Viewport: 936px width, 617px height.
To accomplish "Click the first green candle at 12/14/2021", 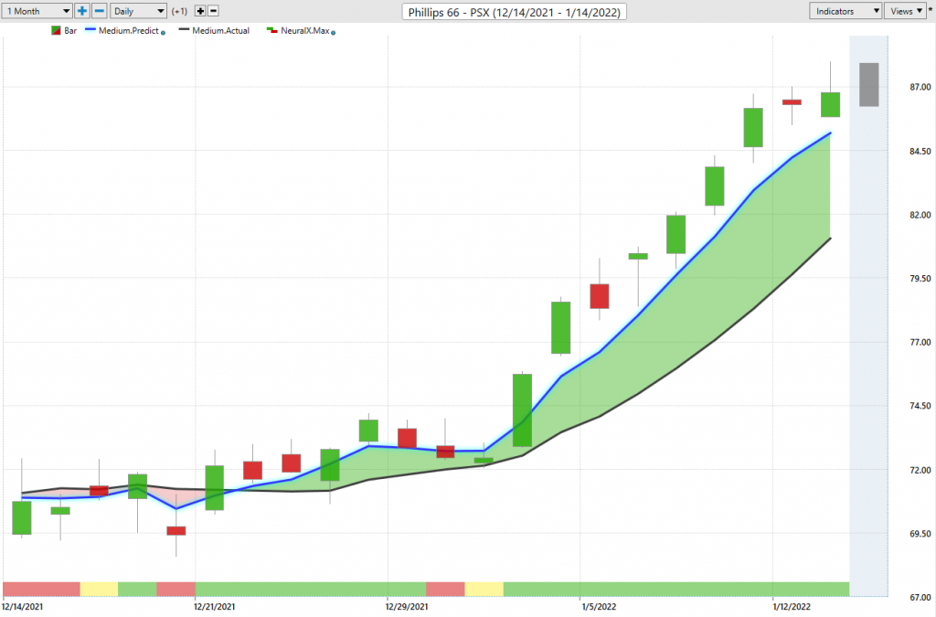I will (22, 517).
